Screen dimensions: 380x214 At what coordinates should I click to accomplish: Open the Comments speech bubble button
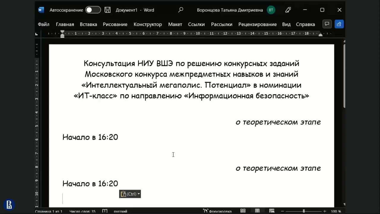point(327,24)
